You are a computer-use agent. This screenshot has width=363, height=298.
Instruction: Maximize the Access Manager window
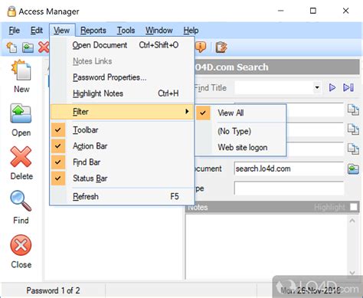[313, 11]
